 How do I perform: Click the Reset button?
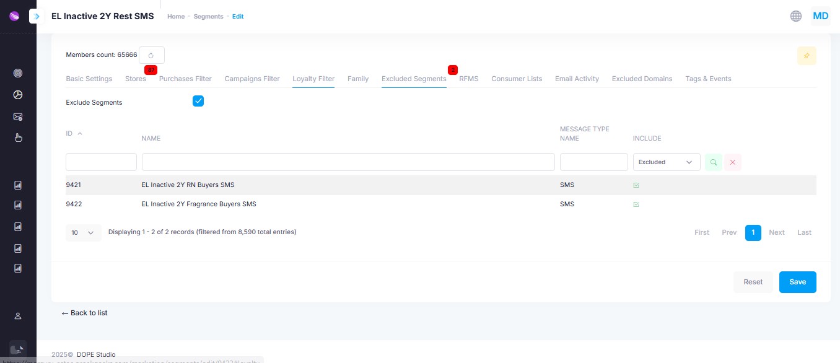coord(753,282)
